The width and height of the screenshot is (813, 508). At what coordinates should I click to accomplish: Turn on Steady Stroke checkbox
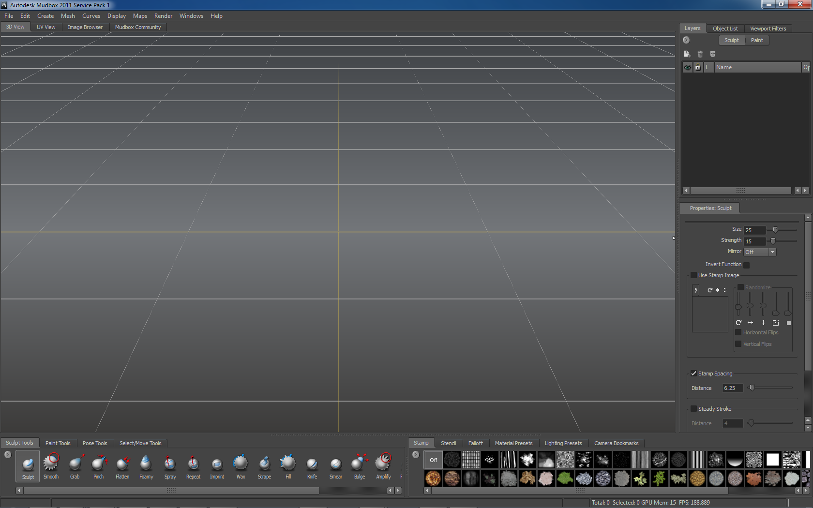[693, 409]
